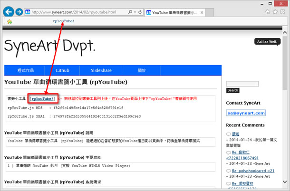Go forward with the browser forward arrow

19,12
